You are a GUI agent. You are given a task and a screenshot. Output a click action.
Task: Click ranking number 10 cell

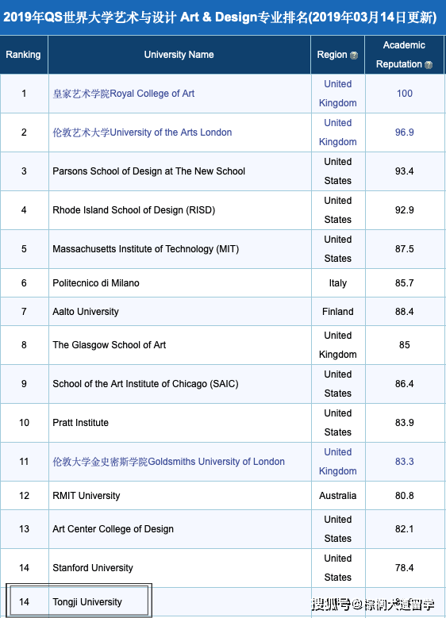(x=24, y=423)
